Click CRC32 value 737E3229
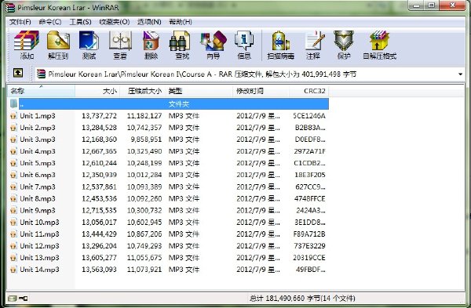This screenshot has height=308, width=471. [x=310, y=246]
